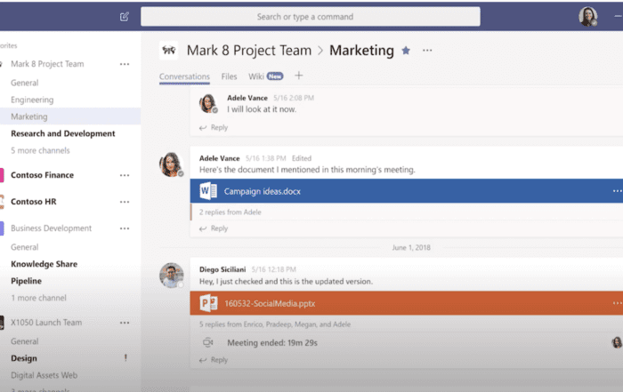Select the Business Development team
This screenshot has height=392, width=623.
point(52,228)
